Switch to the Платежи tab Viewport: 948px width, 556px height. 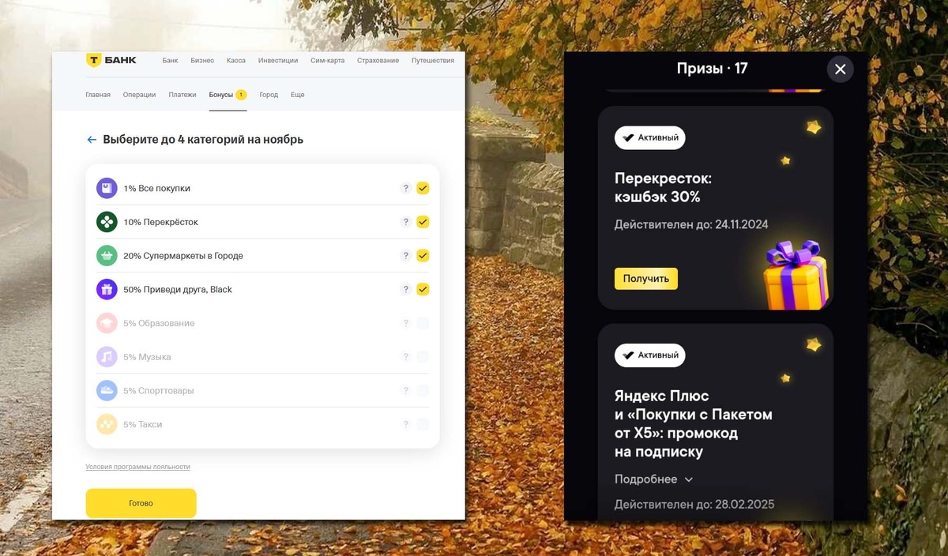click(x=182, y=95)
